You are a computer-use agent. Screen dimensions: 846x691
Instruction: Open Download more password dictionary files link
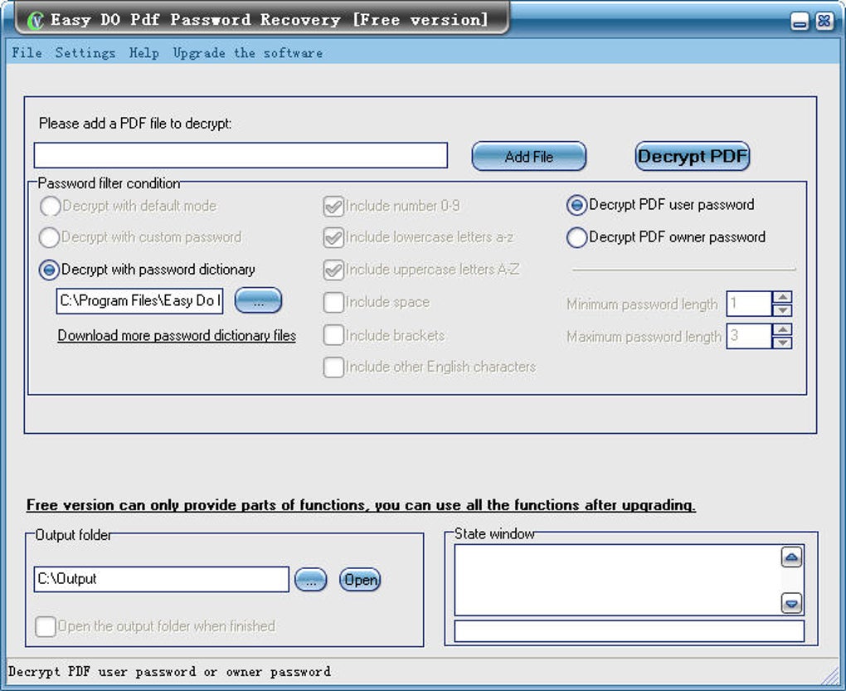pyautogui.click(x=177, y=335)
